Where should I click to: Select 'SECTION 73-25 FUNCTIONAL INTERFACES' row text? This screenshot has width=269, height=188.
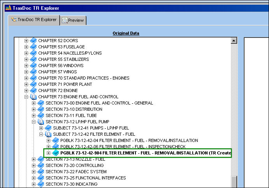pos(86,178)
